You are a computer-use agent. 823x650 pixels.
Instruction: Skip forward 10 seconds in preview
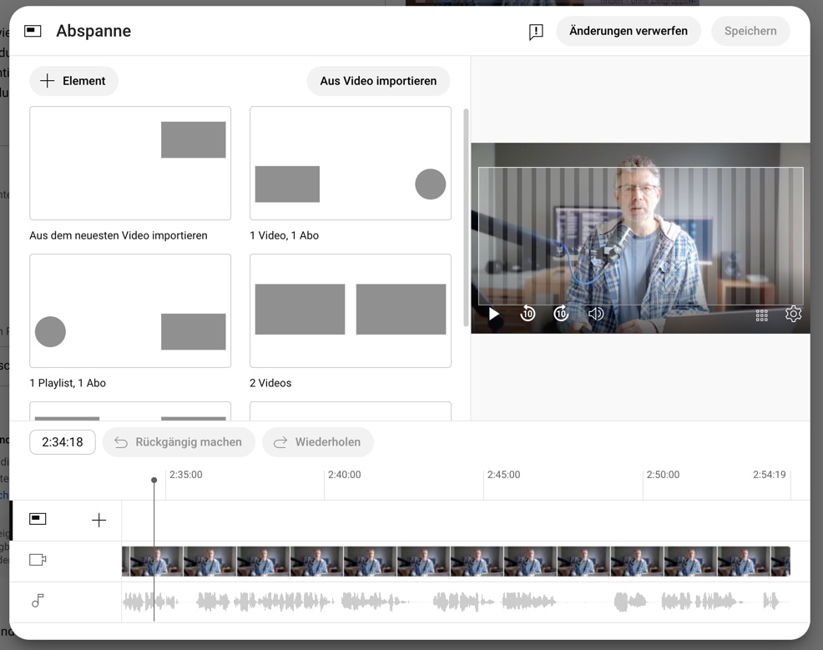[561, 315]
